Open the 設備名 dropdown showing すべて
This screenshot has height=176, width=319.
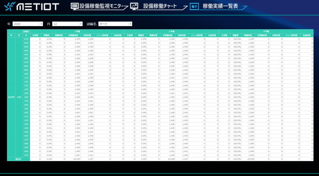point(115,24)
